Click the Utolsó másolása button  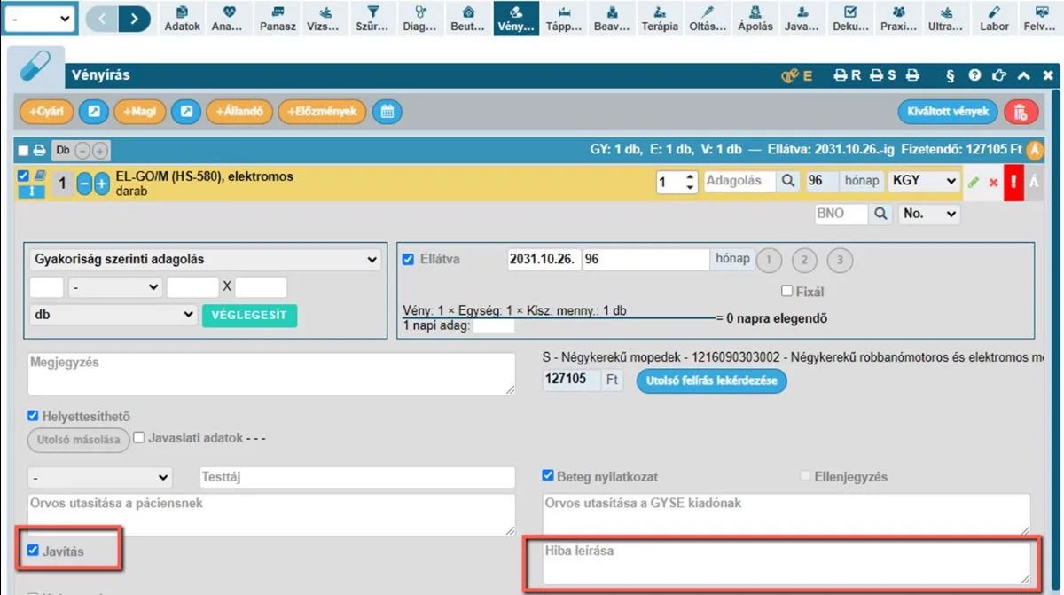tap(78, 440)
